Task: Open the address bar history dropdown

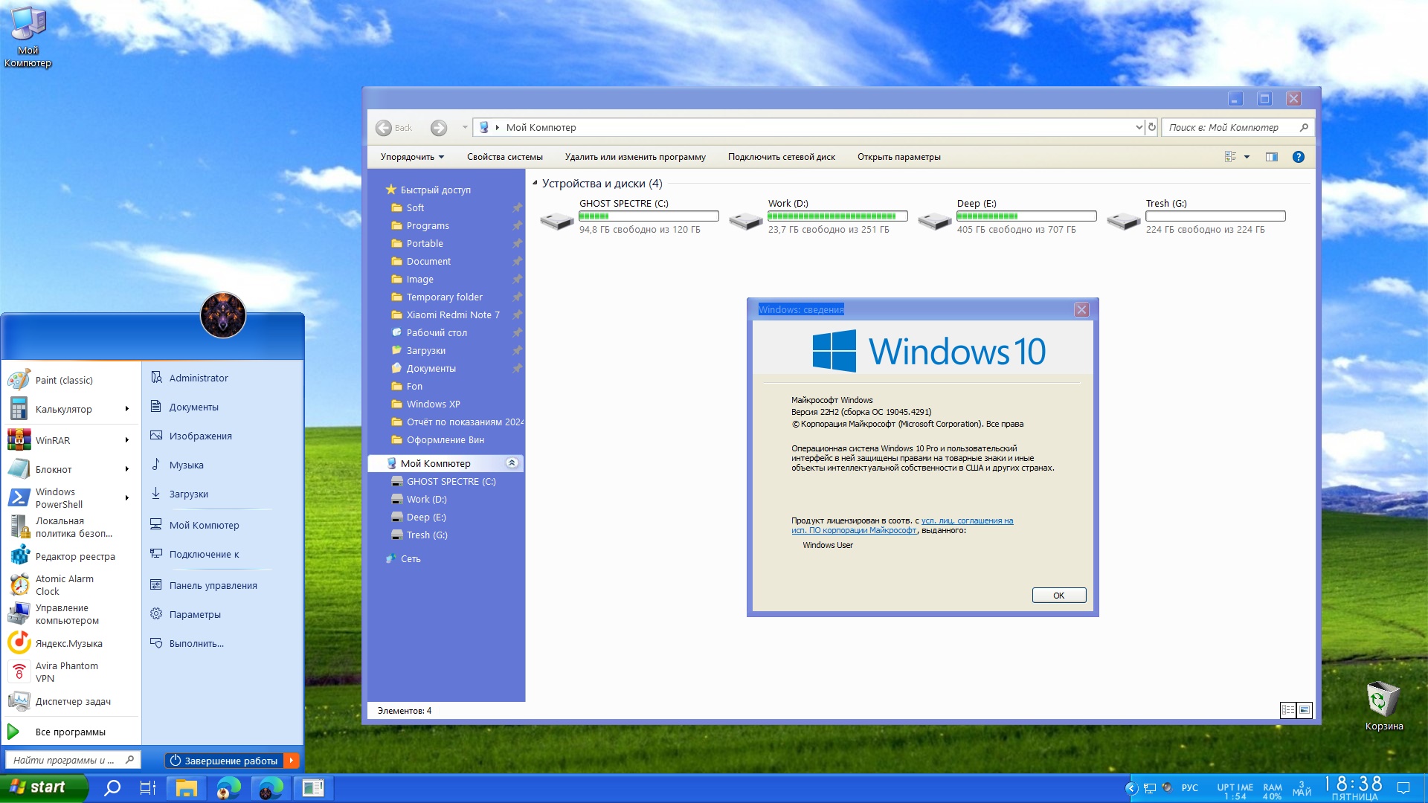Action: pos(1139,127)
